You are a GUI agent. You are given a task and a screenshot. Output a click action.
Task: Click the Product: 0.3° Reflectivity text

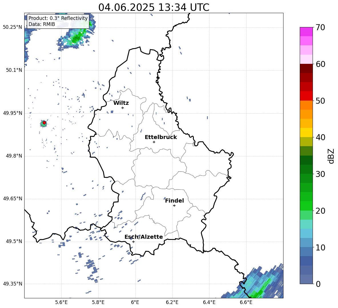(x=58, y=18)
